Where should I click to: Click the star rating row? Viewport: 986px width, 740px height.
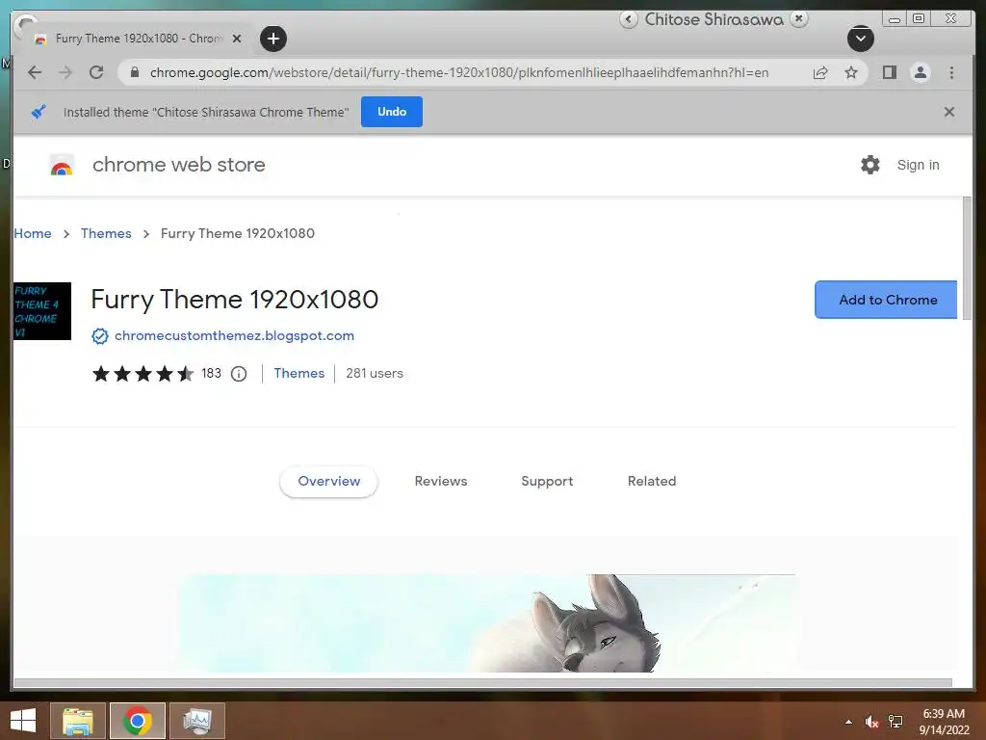143,374
